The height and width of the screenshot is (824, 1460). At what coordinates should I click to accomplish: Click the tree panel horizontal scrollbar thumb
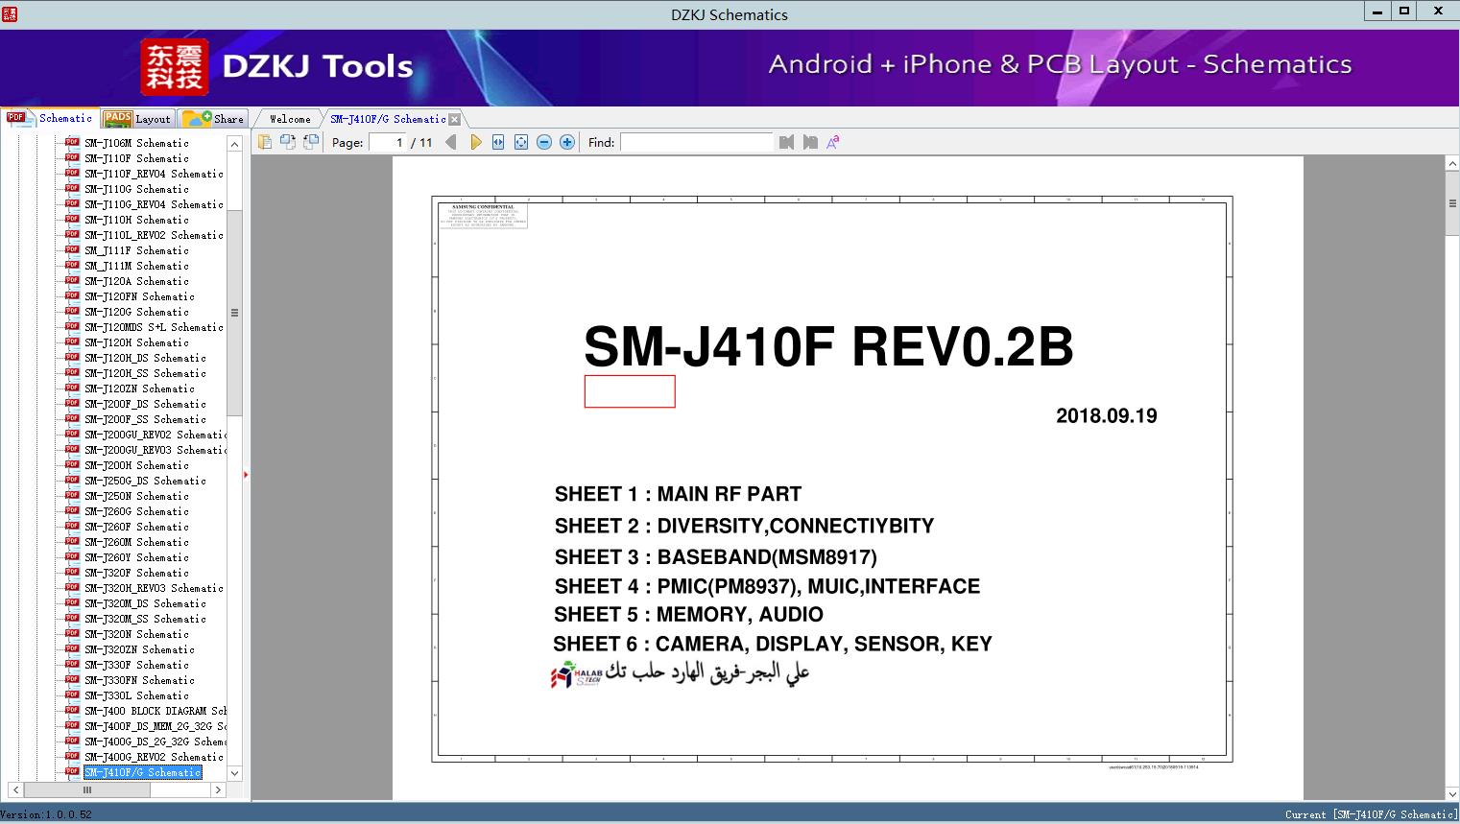[86, 789]
